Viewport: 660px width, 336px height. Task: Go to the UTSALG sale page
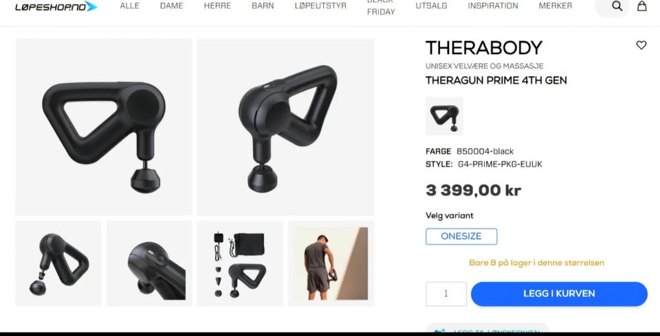point(432,6)
